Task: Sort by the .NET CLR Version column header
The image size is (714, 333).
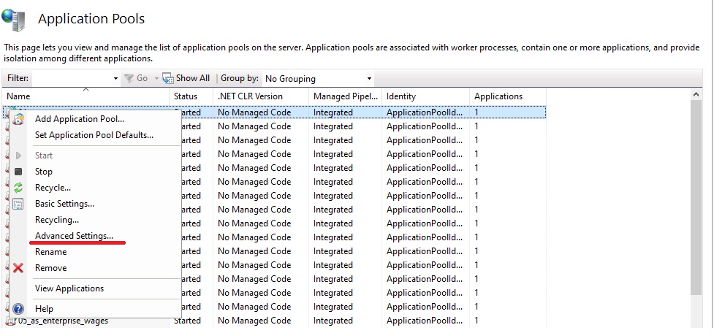Action: (250, 96)
